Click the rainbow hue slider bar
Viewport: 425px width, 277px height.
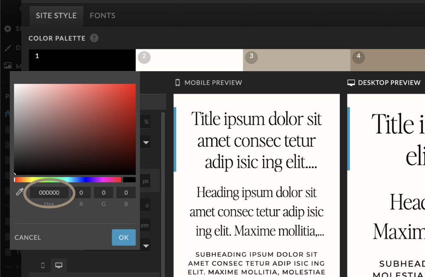68,180
